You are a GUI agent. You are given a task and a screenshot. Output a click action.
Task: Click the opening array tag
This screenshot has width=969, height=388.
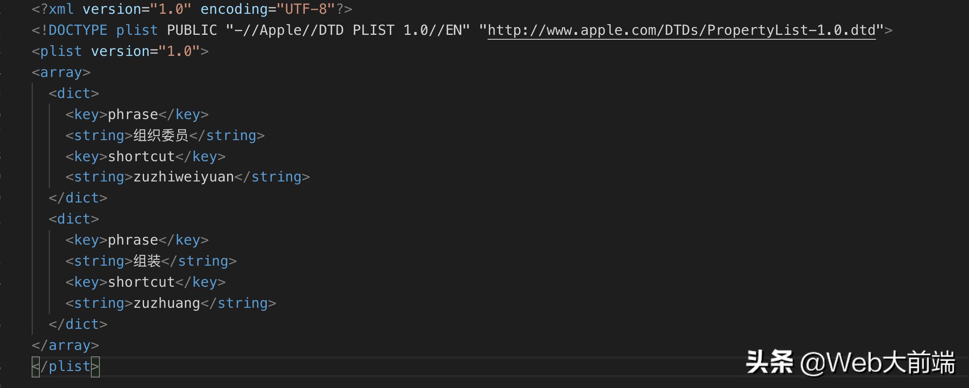[x=61, y=72]
